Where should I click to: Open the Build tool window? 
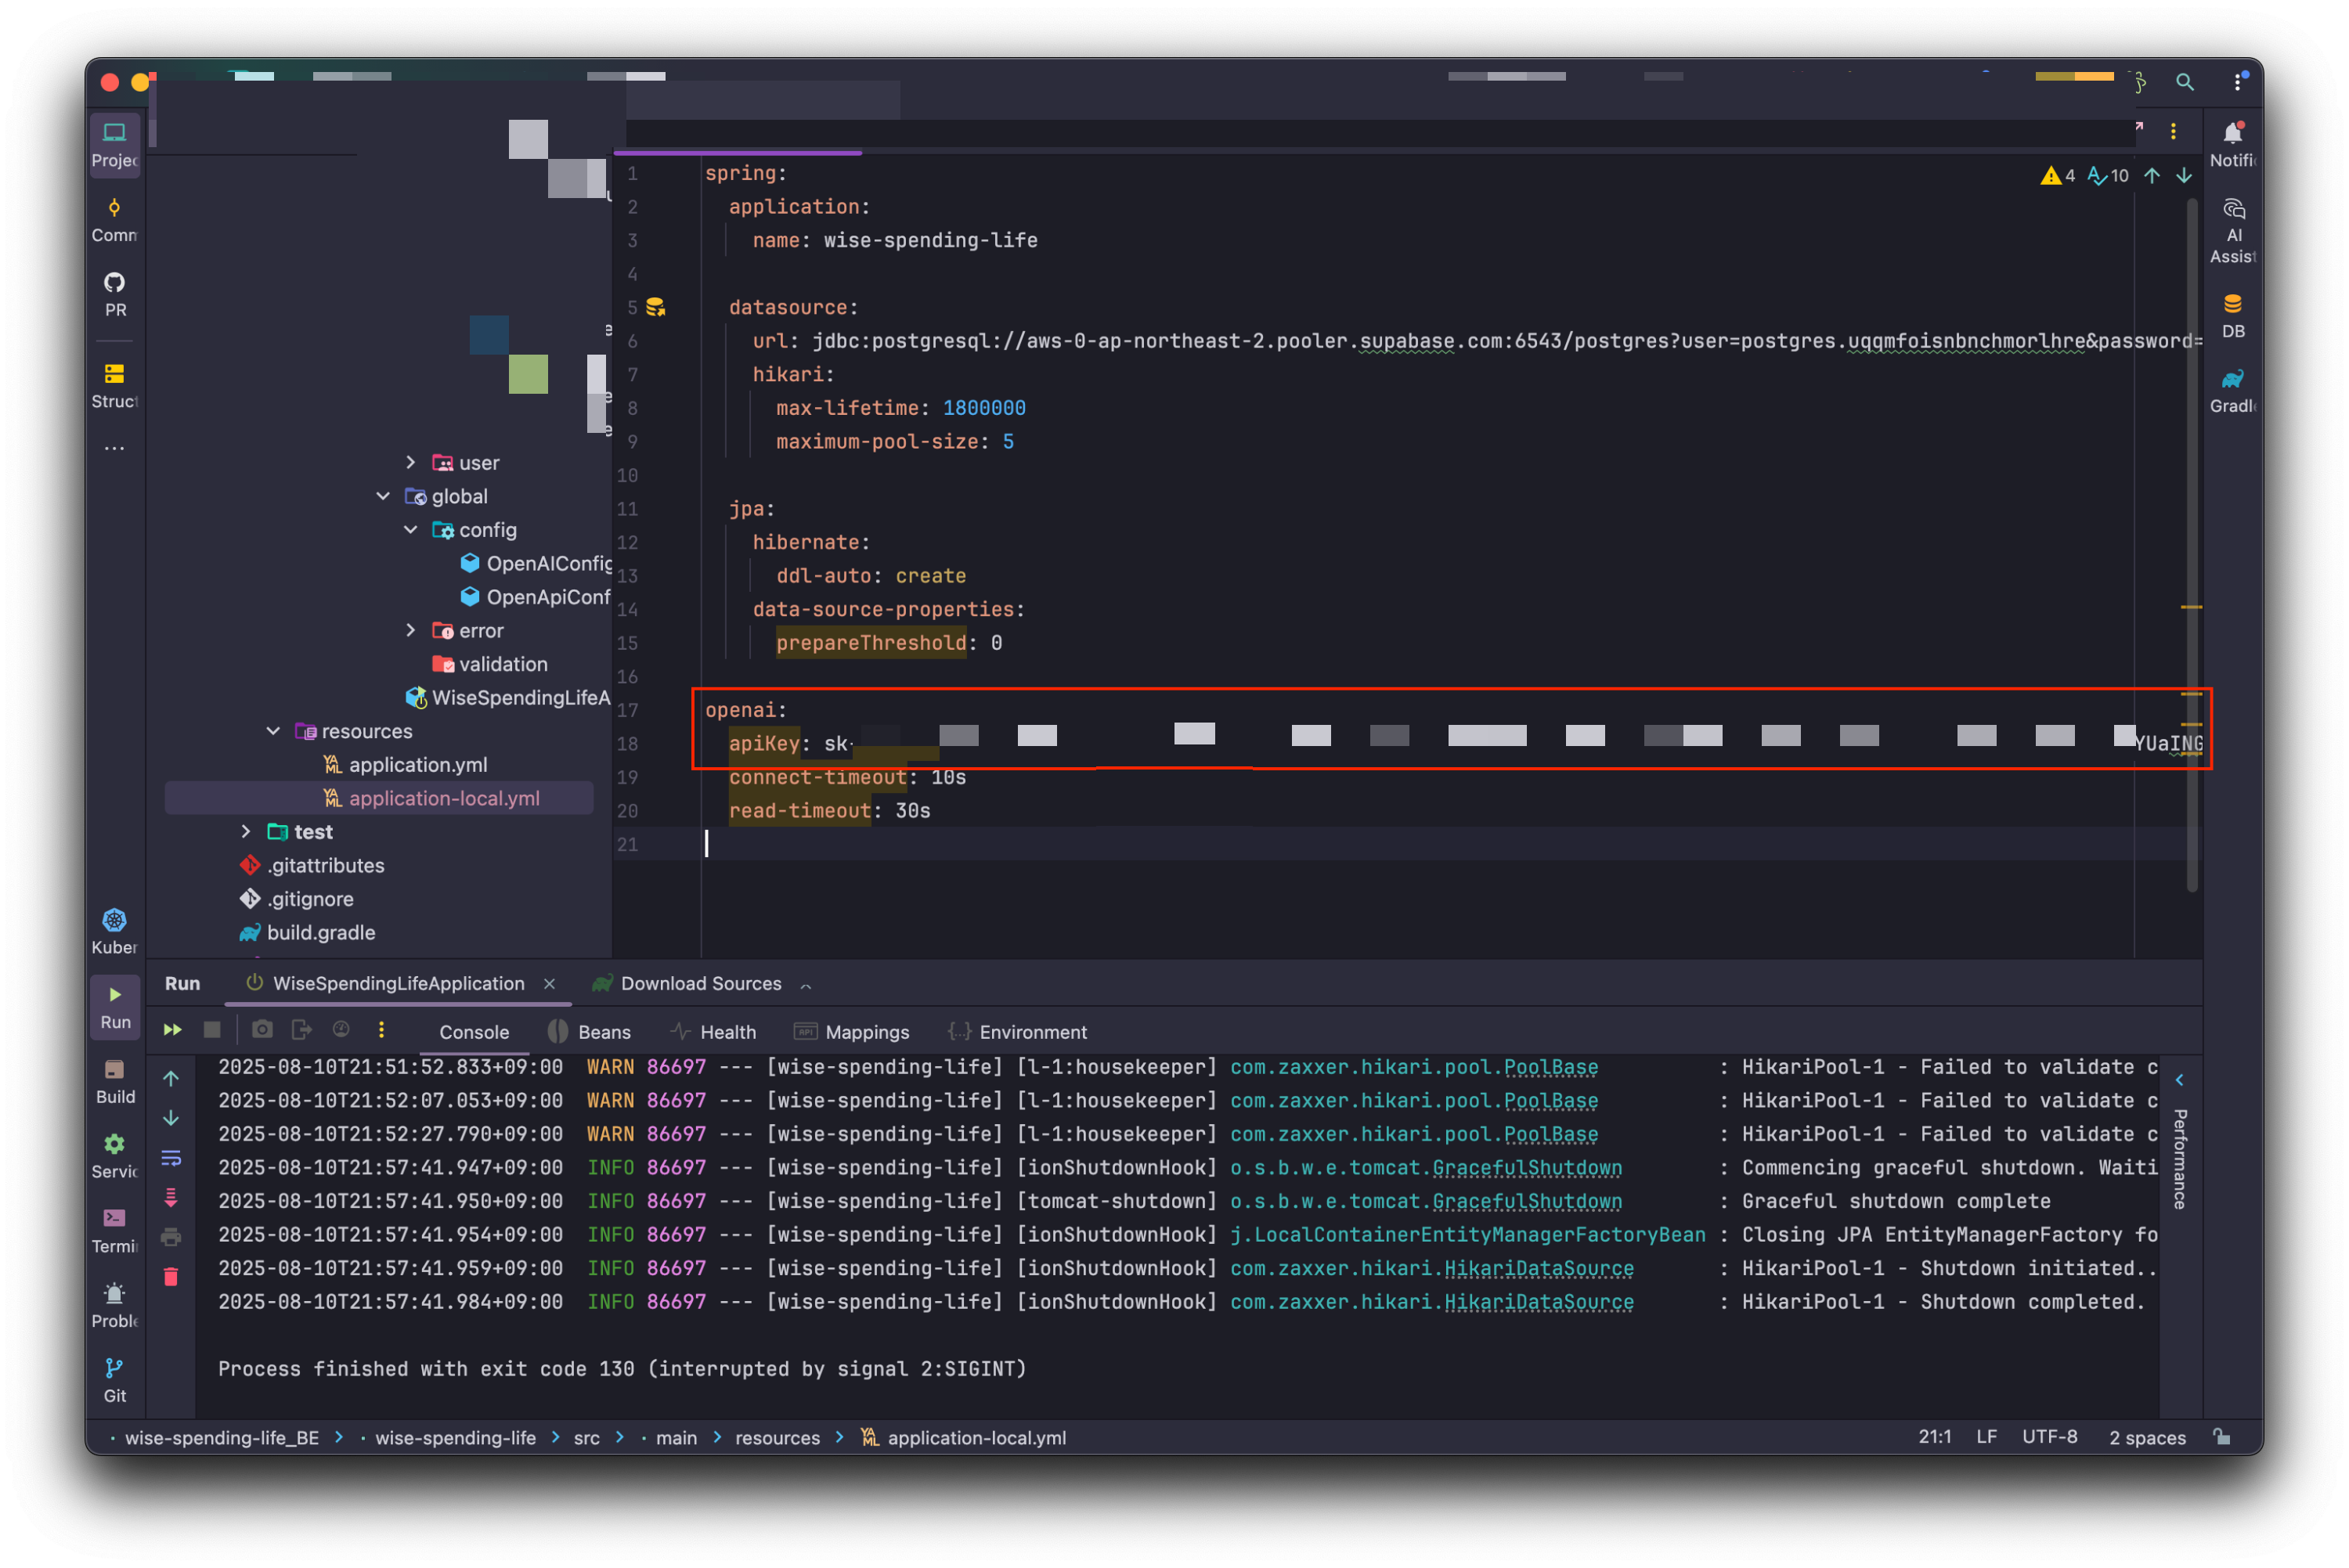pos(114,1082)
